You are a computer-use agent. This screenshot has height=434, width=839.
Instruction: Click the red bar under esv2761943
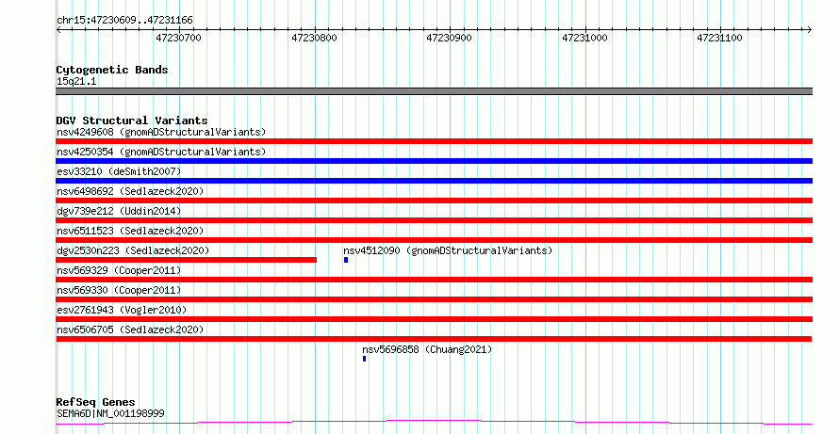click(x=434, y=319)
